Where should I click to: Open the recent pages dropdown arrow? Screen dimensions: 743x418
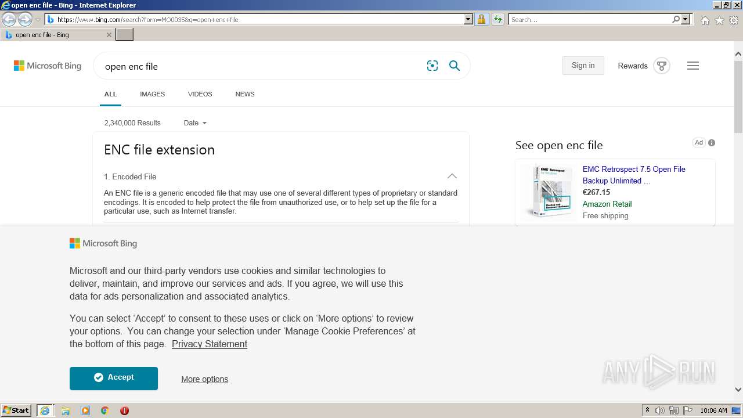38,20
